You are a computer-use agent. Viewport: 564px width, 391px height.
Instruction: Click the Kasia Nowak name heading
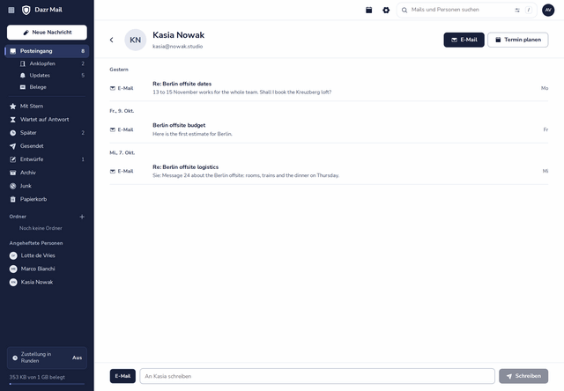click(178, 35)
